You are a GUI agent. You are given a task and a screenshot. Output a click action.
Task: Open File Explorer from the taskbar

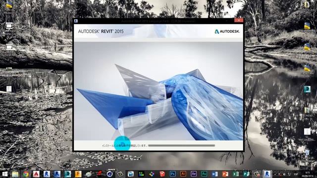click(x=15, y=174)
